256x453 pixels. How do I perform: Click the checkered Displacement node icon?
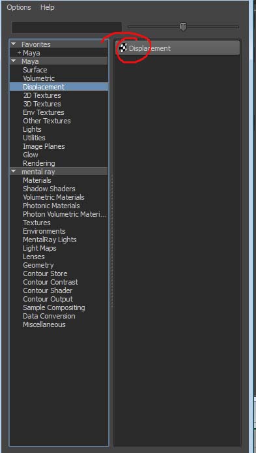tap(123, 48)
